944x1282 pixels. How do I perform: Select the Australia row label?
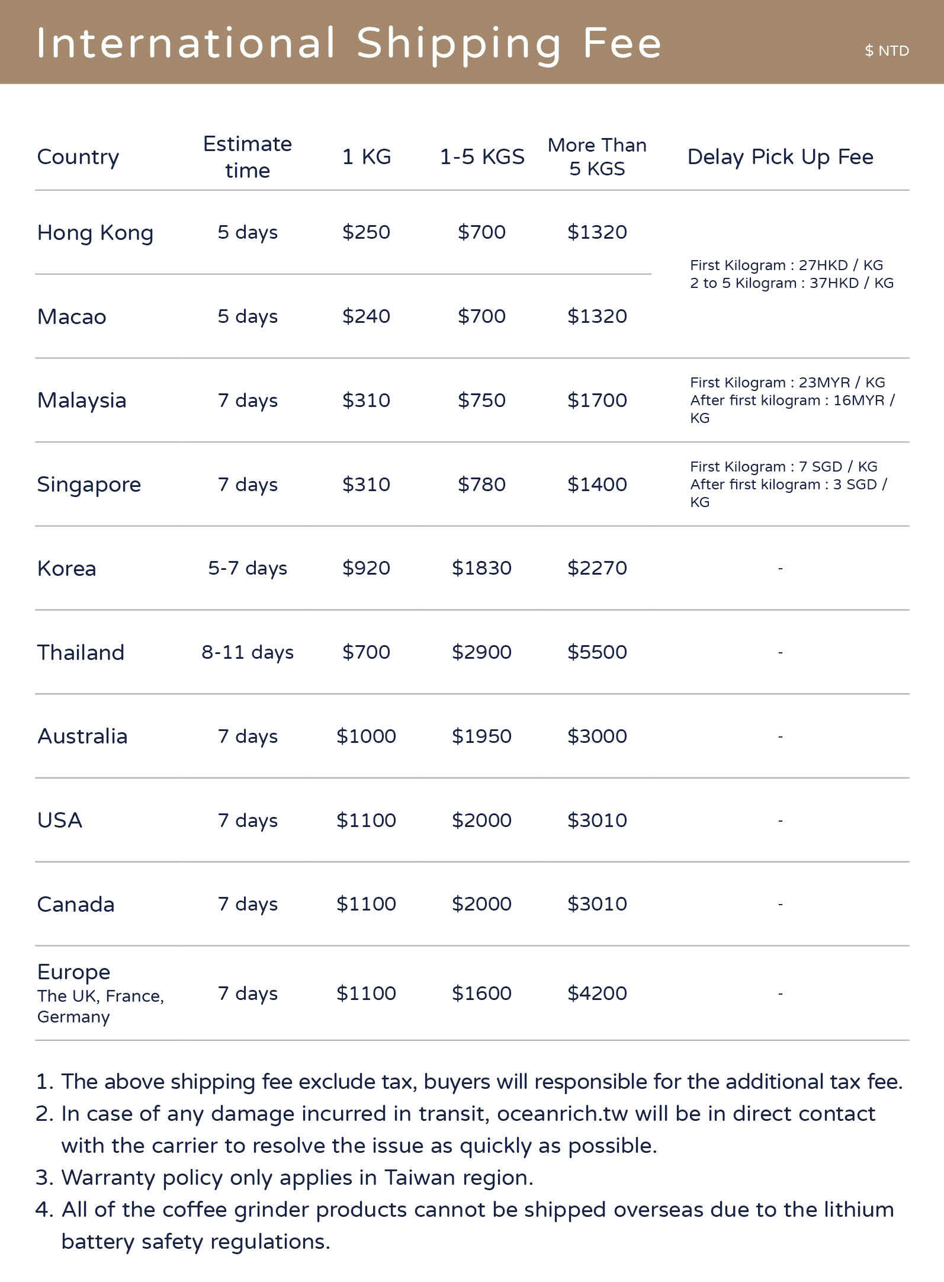point(82,736)
